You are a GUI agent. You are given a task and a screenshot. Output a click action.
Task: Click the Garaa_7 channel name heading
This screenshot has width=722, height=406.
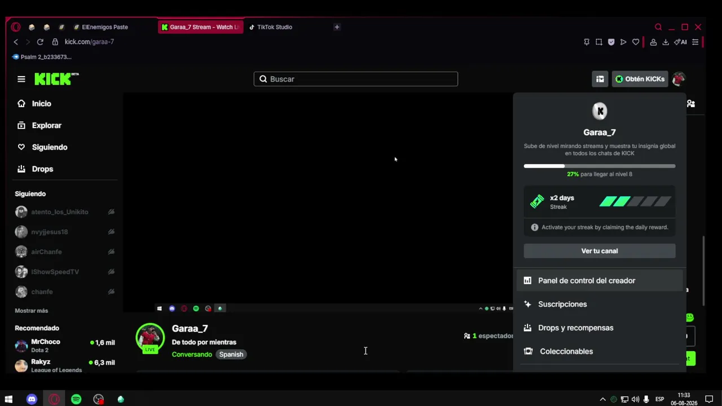190,329
